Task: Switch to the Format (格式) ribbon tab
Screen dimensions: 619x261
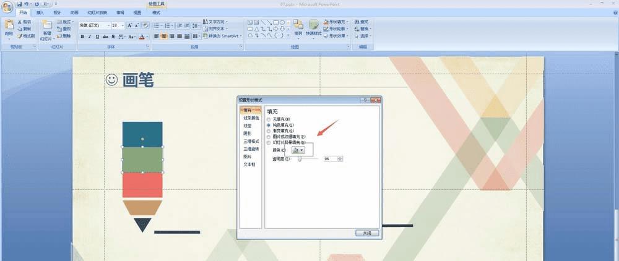Action: click(157, 12)
